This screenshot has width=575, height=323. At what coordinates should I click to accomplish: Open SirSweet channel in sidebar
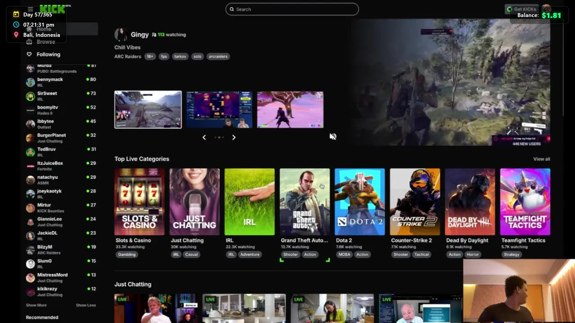(x=61, y=96)
